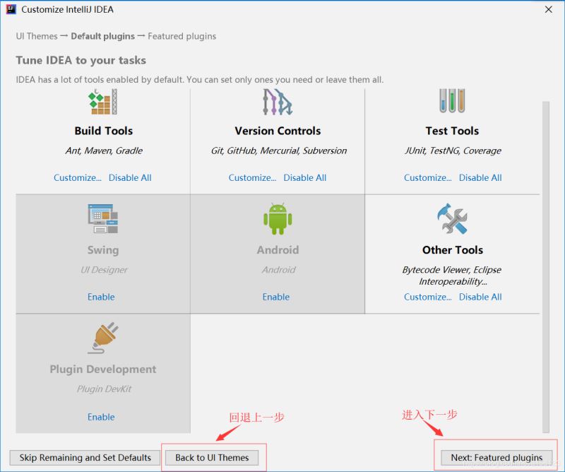Enable the Android plugin group
Screen dimensions: 565x472
(x=276, y=297)
